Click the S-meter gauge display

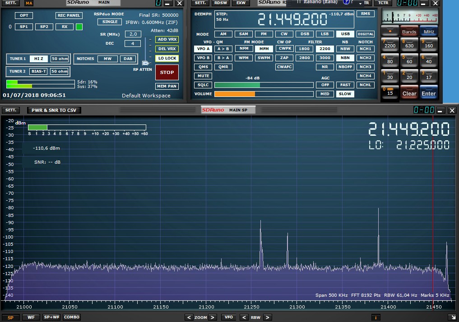(x=410, y=16)
